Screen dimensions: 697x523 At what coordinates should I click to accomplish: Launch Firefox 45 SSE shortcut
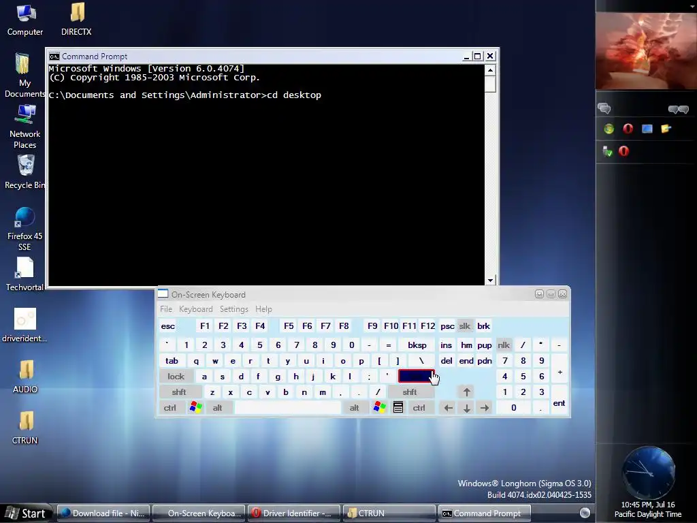click(x=25, y=229)
